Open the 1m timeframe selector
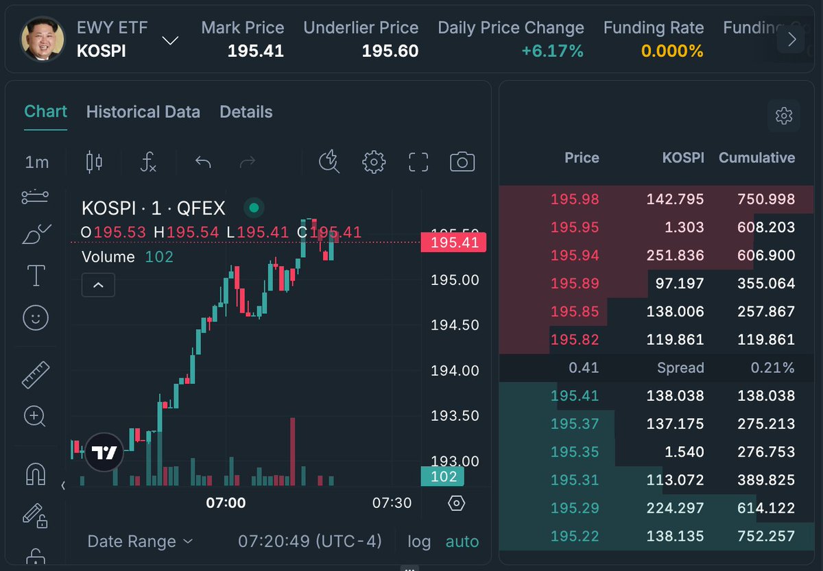The image size is (823, 571). tap(37, 162)
